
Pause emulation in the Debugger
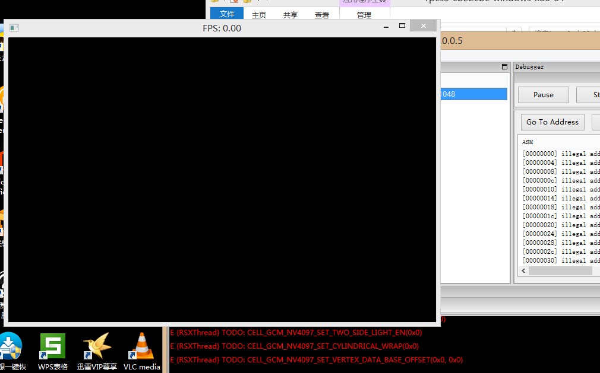click(x=544, y=95)
